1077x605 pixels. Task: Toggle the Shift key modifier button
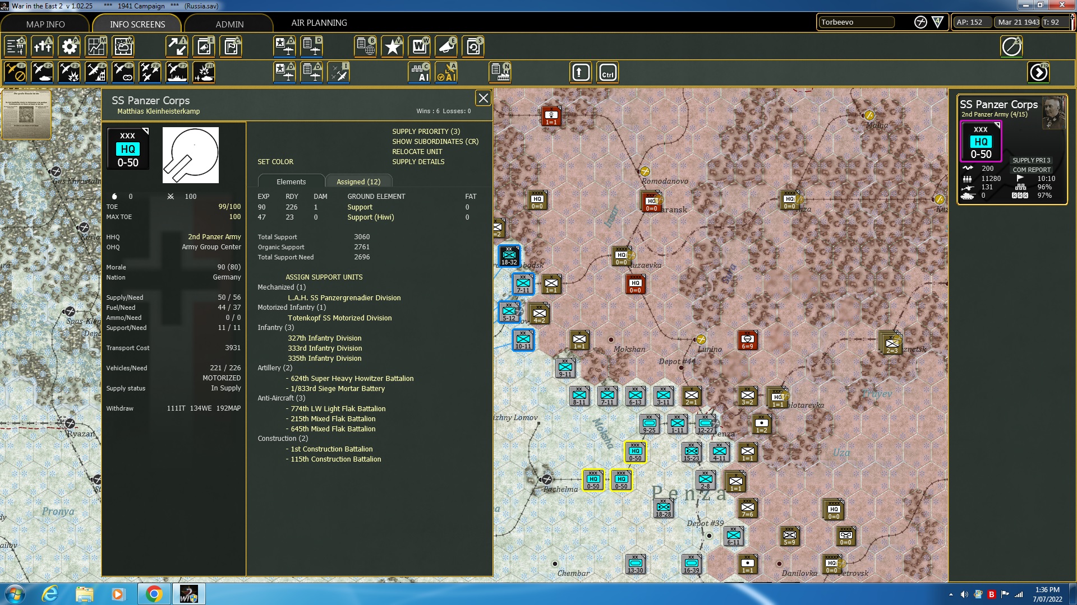581,73
